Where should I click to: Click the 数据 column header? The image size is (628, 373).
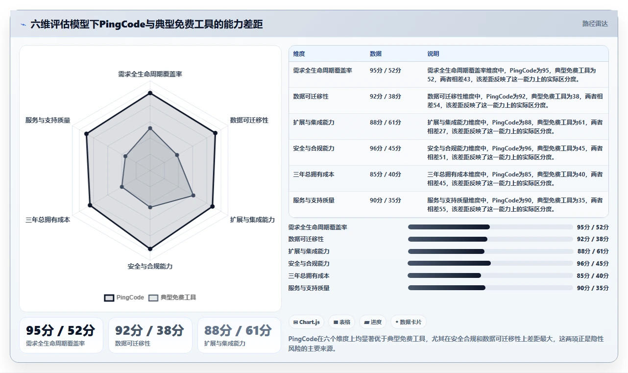[376, 54]
